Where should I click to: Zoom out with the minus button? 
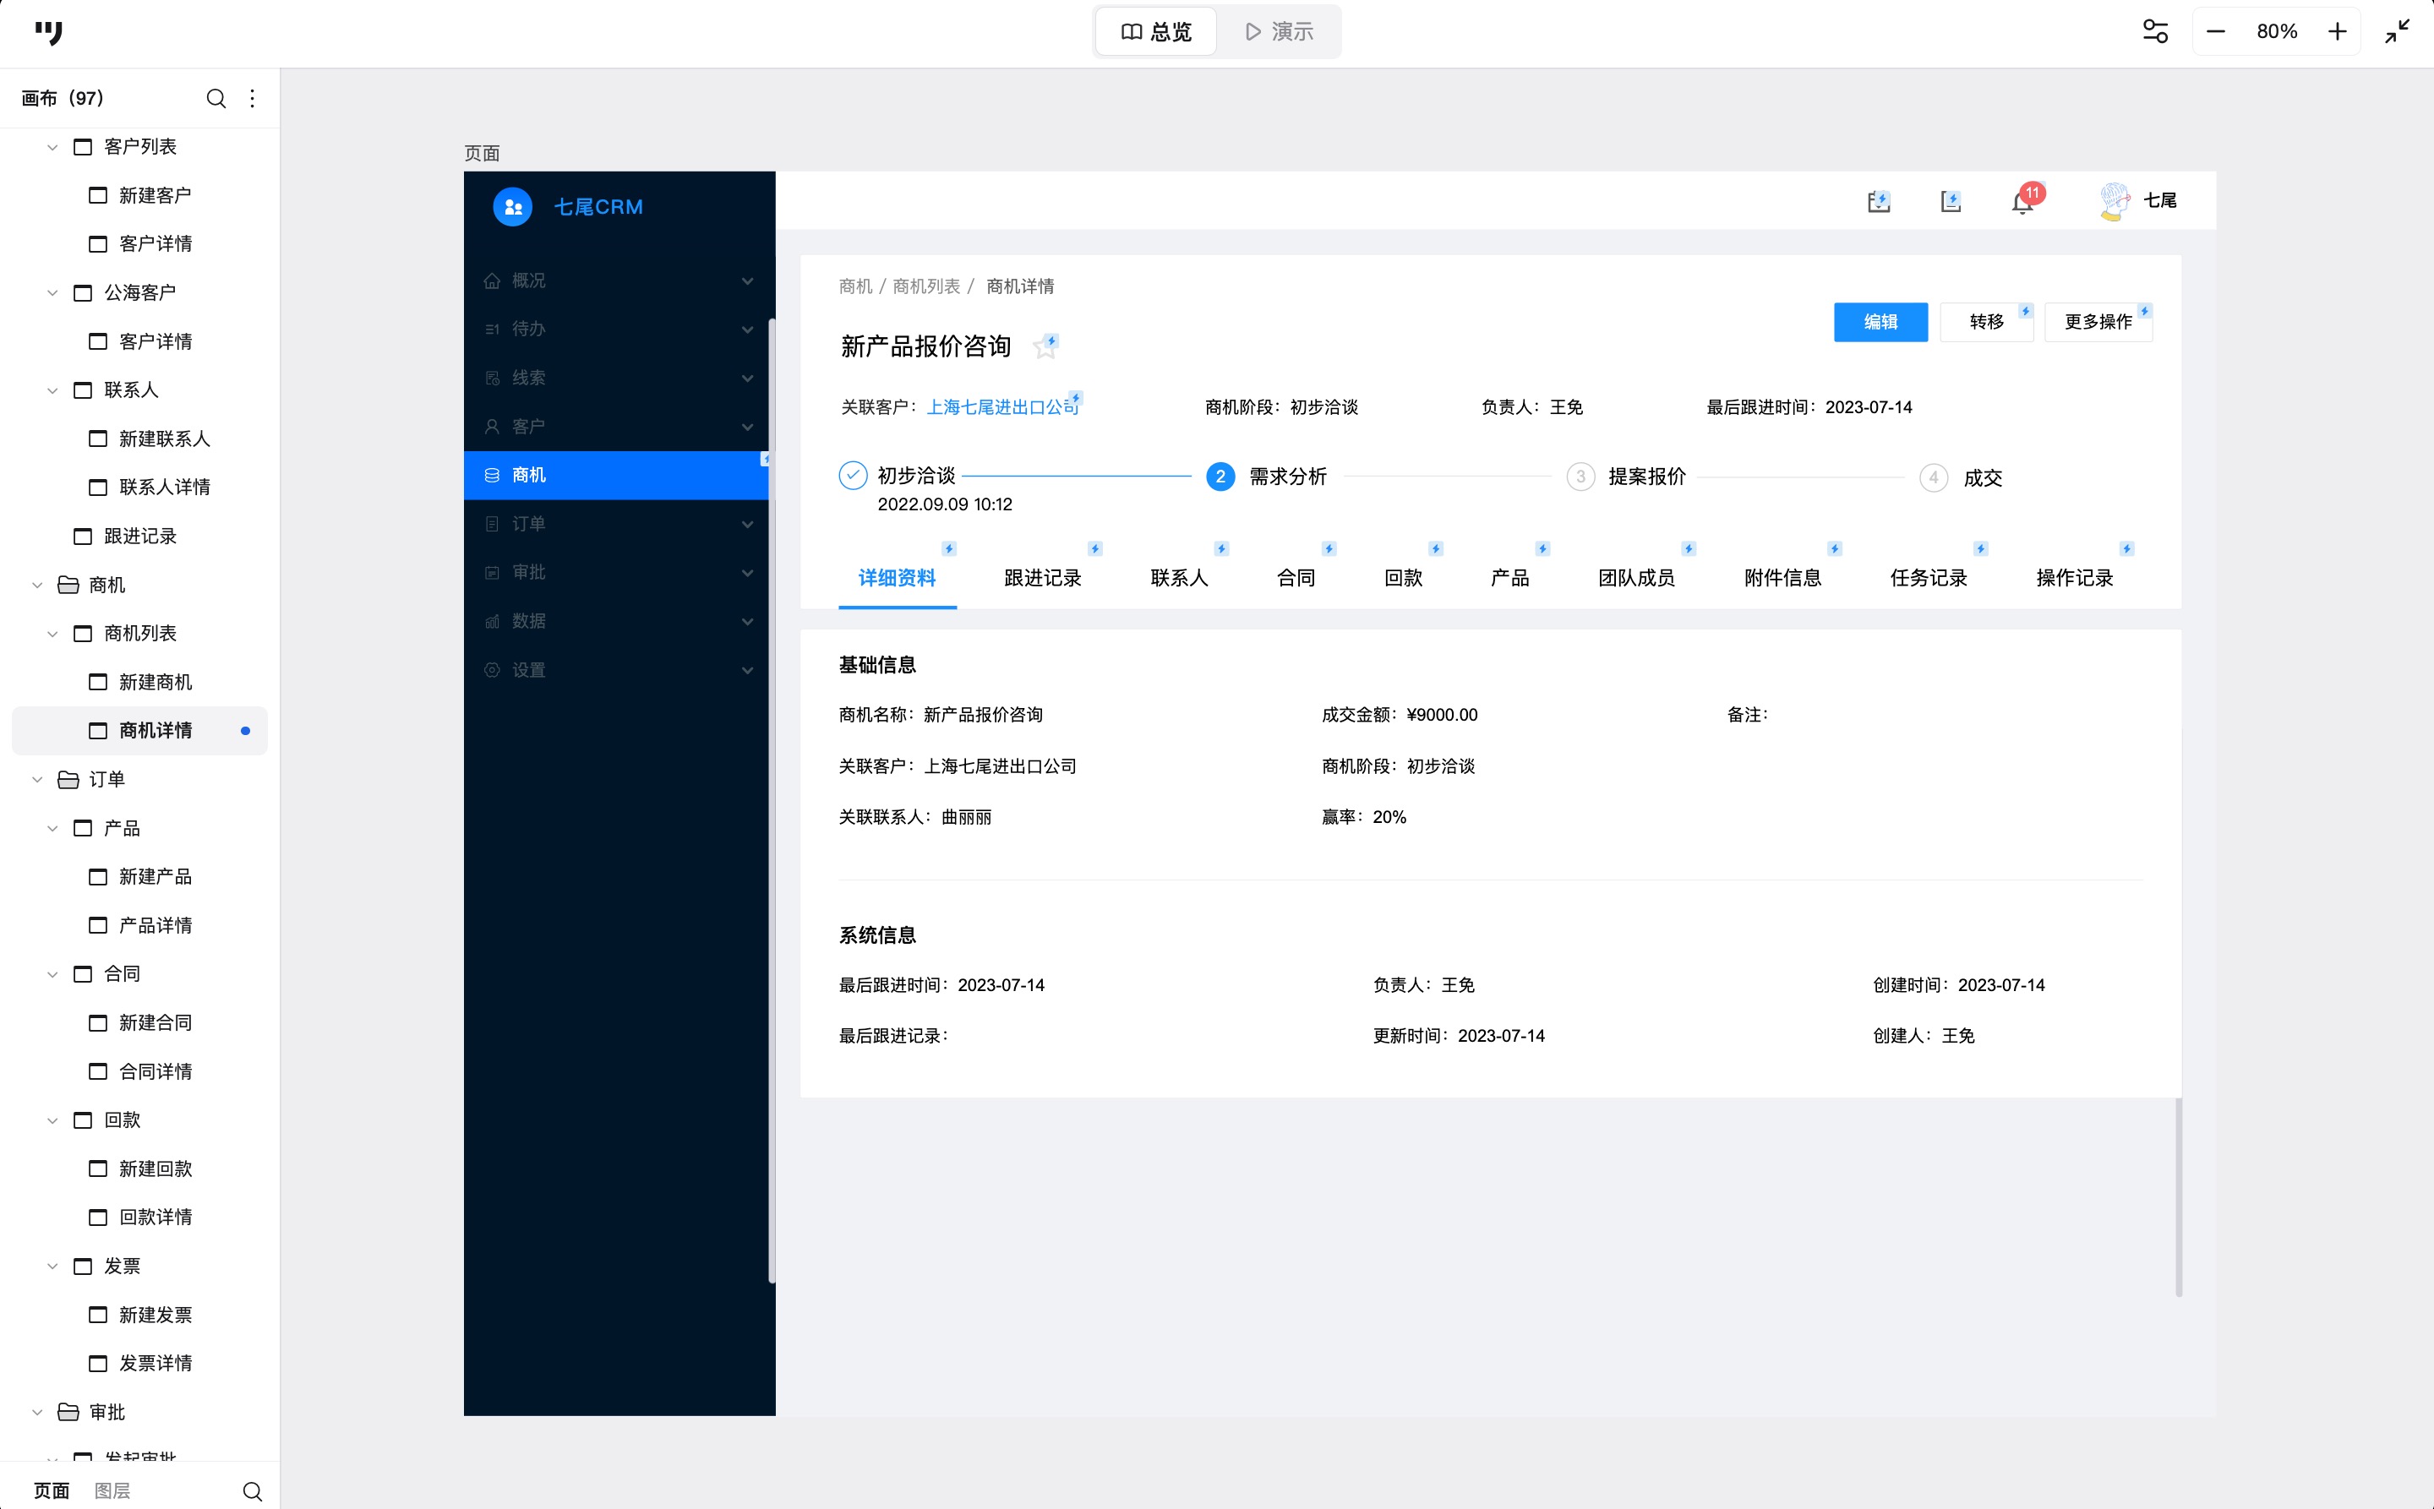[2215, 32]
